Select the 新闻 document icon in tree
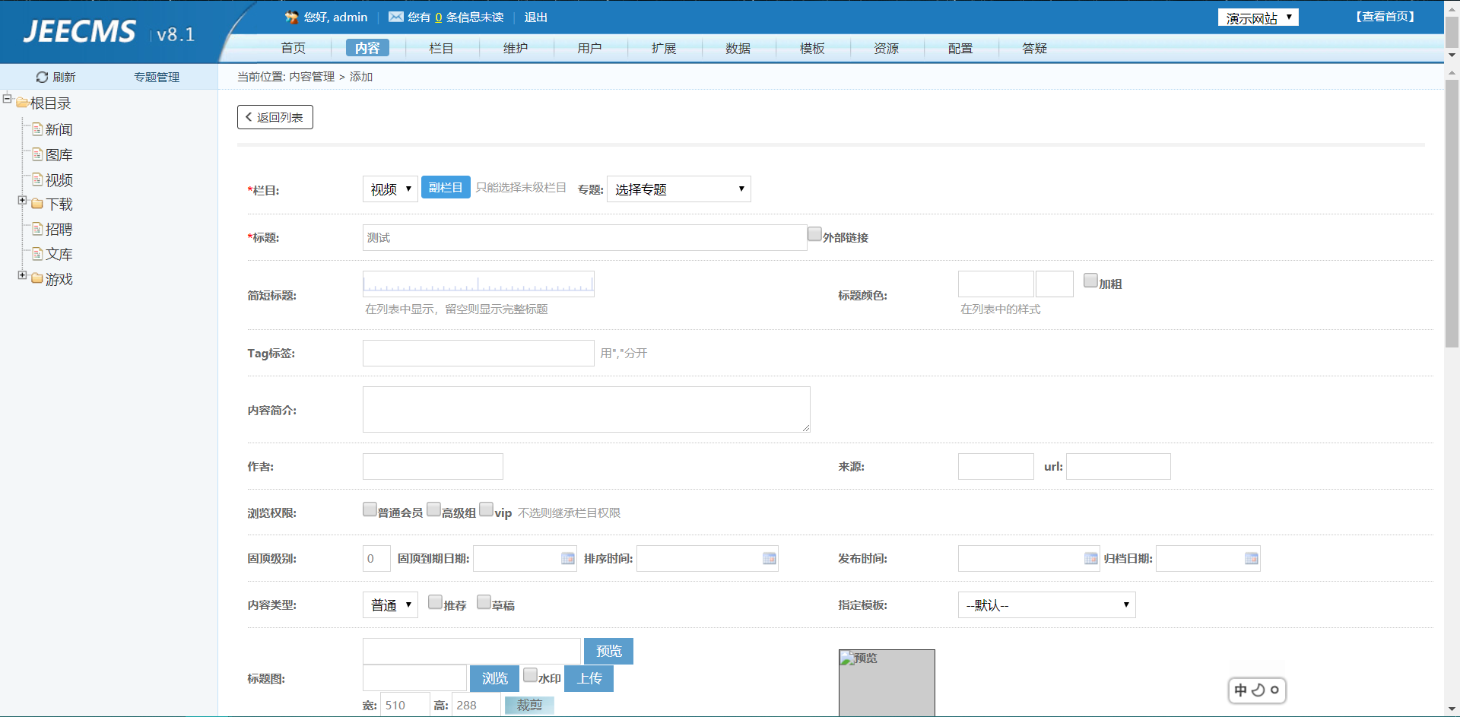Screen dimensions: 1460x717 click(37, 129)
